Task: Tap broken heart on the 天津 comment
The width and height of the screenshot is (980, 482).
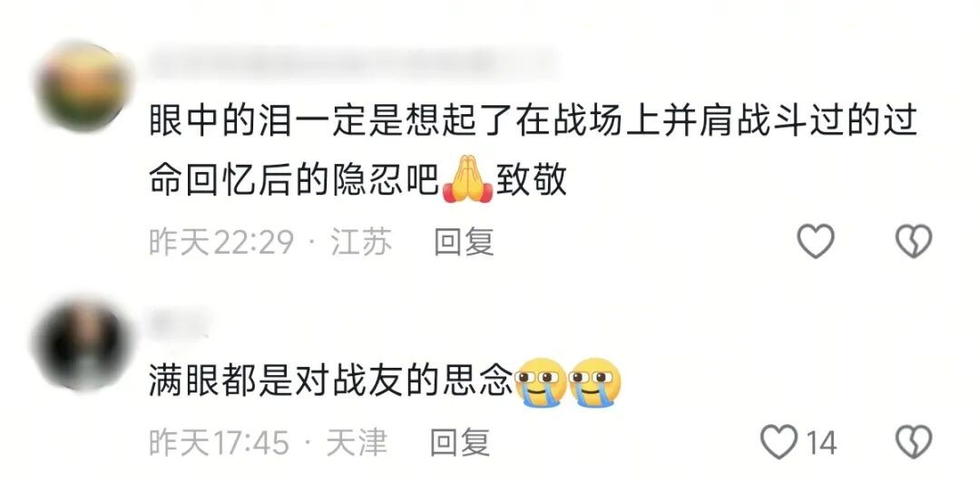Action: 914,442
